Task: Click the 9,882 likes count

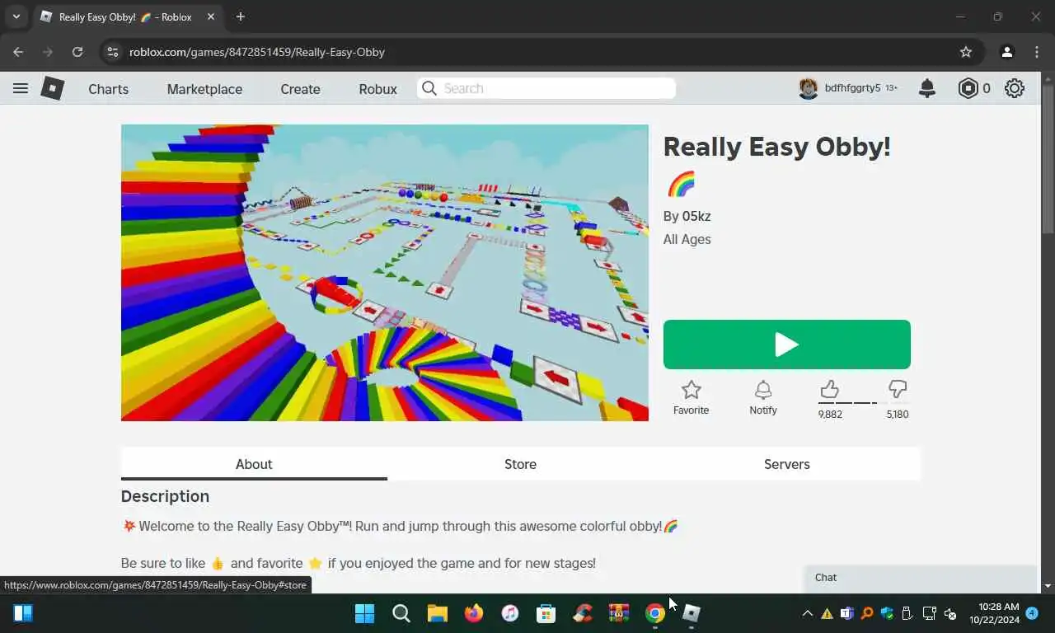Action: [x=830, y=415]
